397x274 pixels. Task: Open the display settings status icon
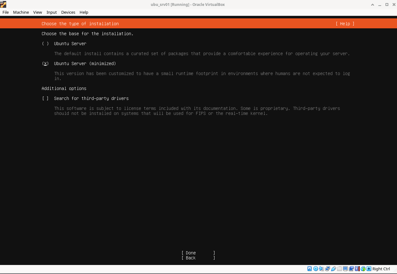coord(345,269)
